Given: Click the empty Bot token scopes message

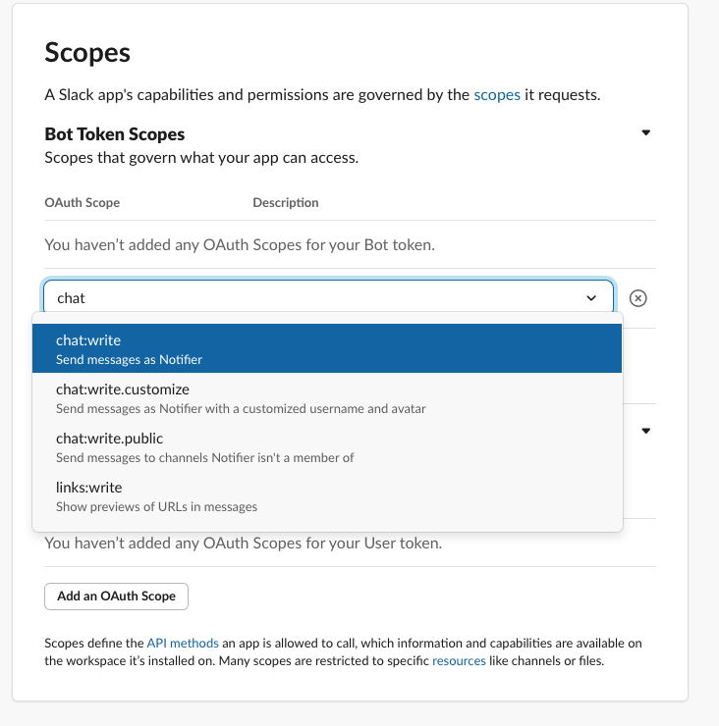Looking at the screenshot, I should click(240, 244).
